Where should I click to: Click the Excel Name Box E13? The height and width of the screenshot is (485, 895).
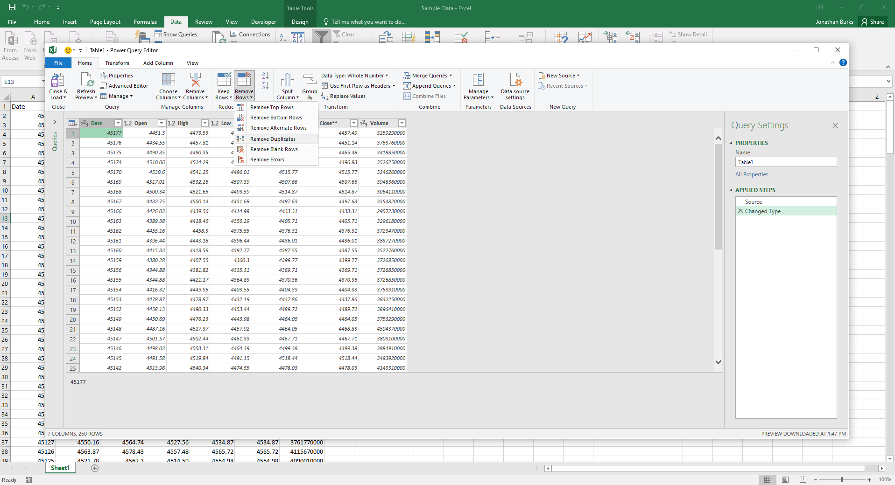[22, 82]
